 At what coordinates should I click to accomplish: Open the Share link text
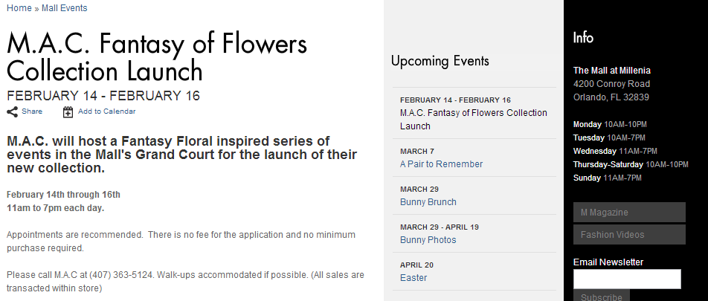point(32,111)
